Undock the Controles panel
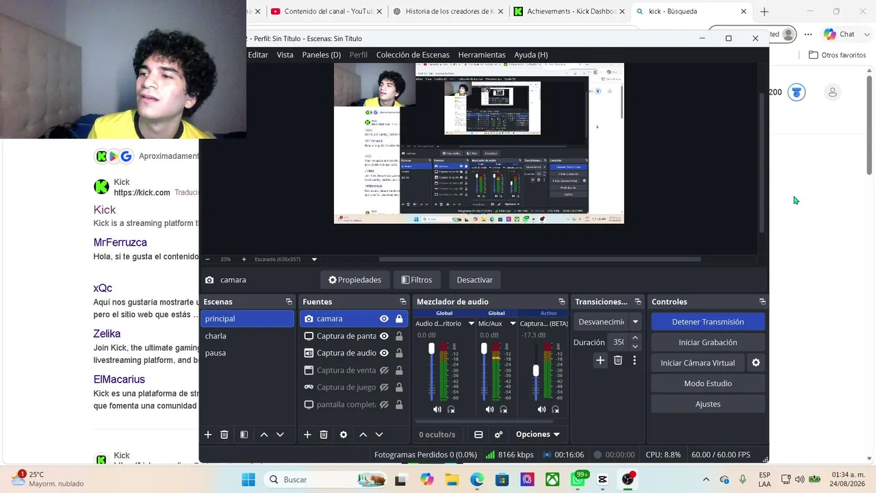This screenshot has width=876, height=493. click(762, 302)
